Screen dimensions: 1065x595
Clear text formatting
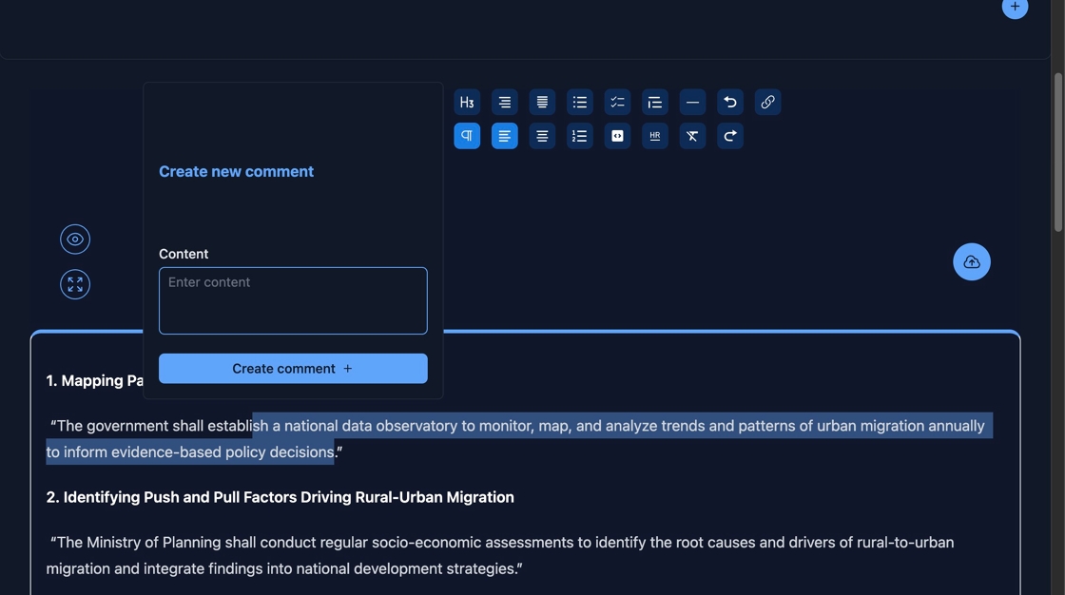[692, 137]
